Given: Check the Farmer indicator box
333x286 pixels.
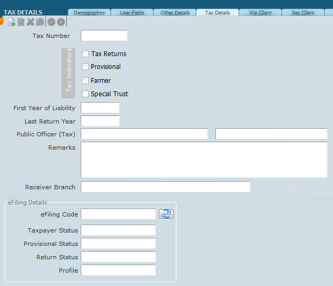Looking at the screenshot, I should (86, 80).
